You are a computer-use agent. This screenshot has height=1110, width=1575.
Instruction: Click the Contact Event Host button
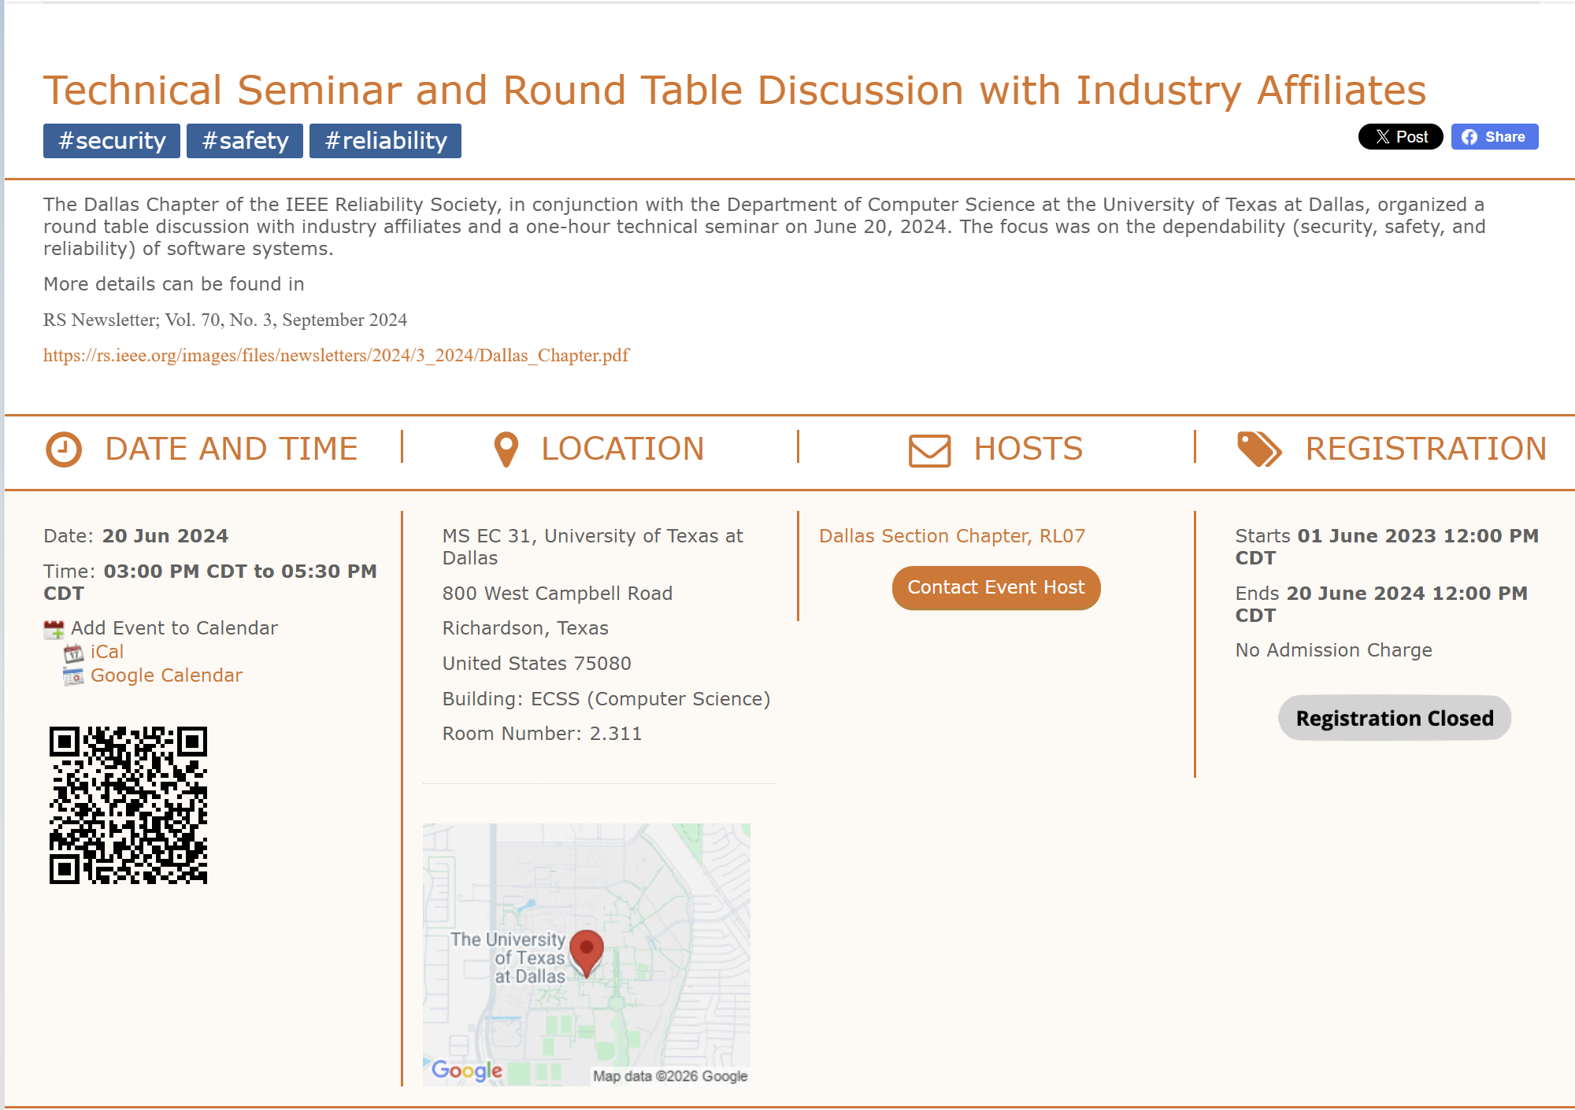tap(995, 587)
